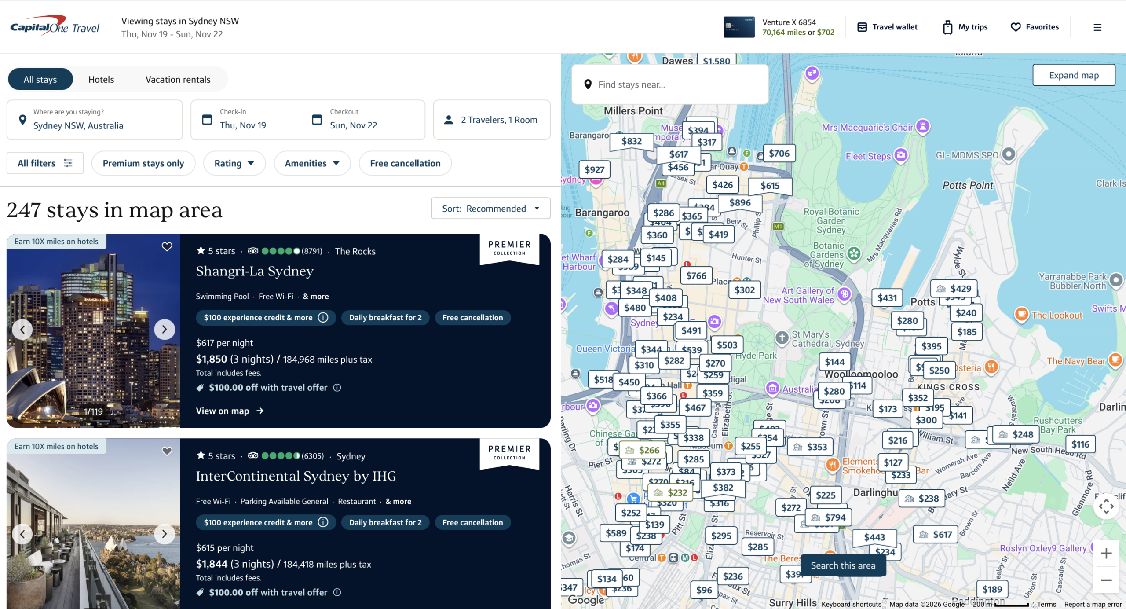Open the 2 Travelers, 1 Room selector

point(492,120)
